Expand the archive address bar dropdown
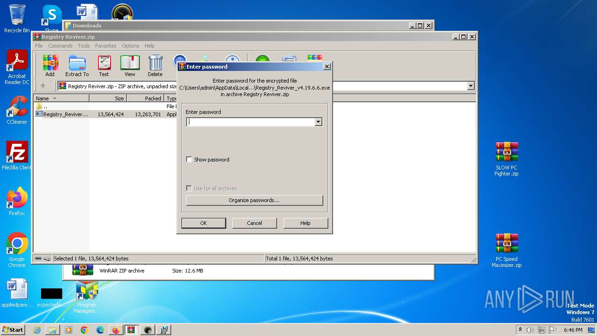This screenshot has height=336, width=597. pos(471,86)
